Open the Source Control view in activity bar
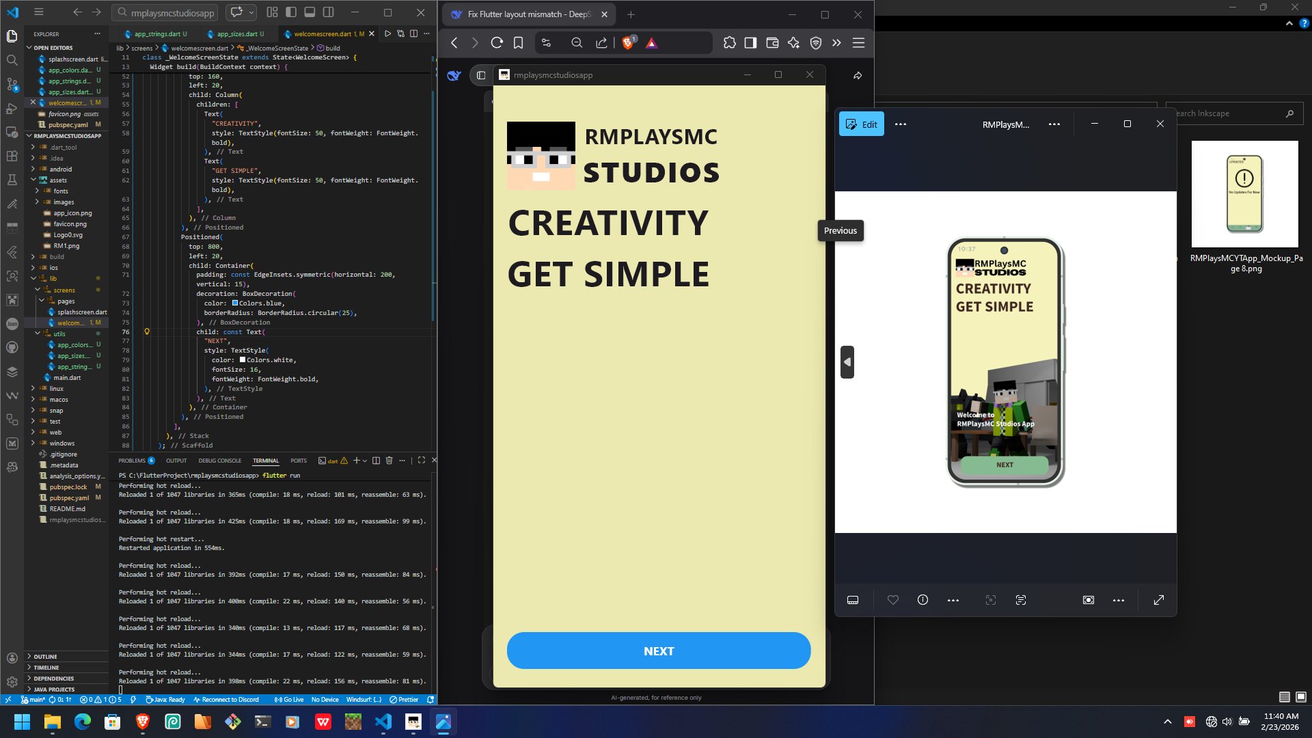This screenshot has height=738, width=1312. coord(12,84)
